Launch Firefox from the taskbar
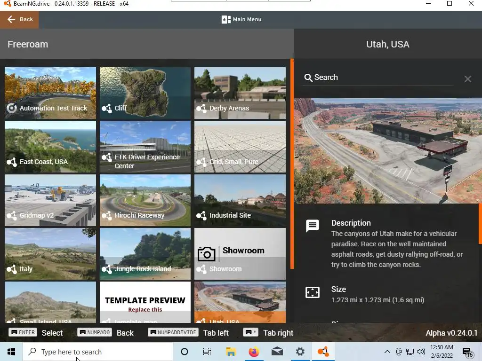The image size is (482, 361). [x=254, y=352]
